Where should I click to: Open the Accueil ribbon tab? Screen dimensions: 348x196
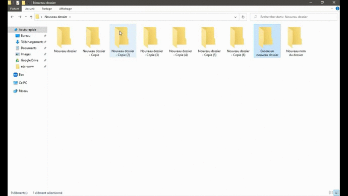(x=30, y=9)
